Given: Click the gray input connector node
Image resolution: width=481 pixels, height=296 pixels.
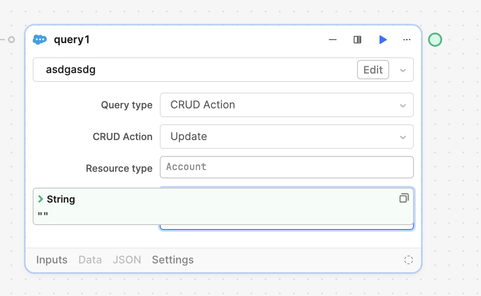Looking at the screenshot, I should coord(11,40).
